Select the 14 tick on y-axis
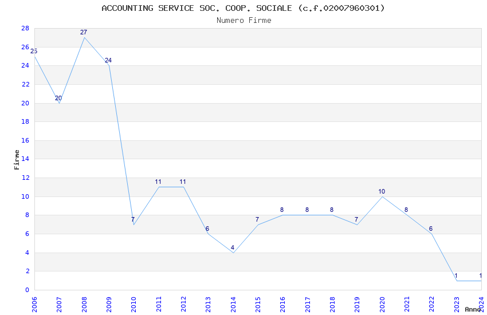487x315 pixels. 25,159
